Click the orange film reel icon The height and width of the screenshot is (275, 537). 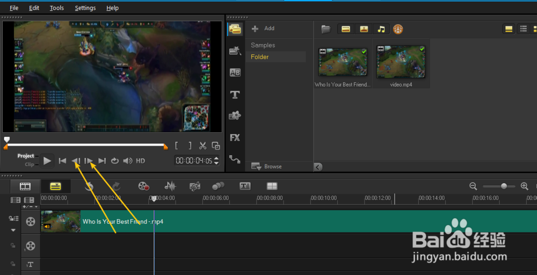[397, 30]
